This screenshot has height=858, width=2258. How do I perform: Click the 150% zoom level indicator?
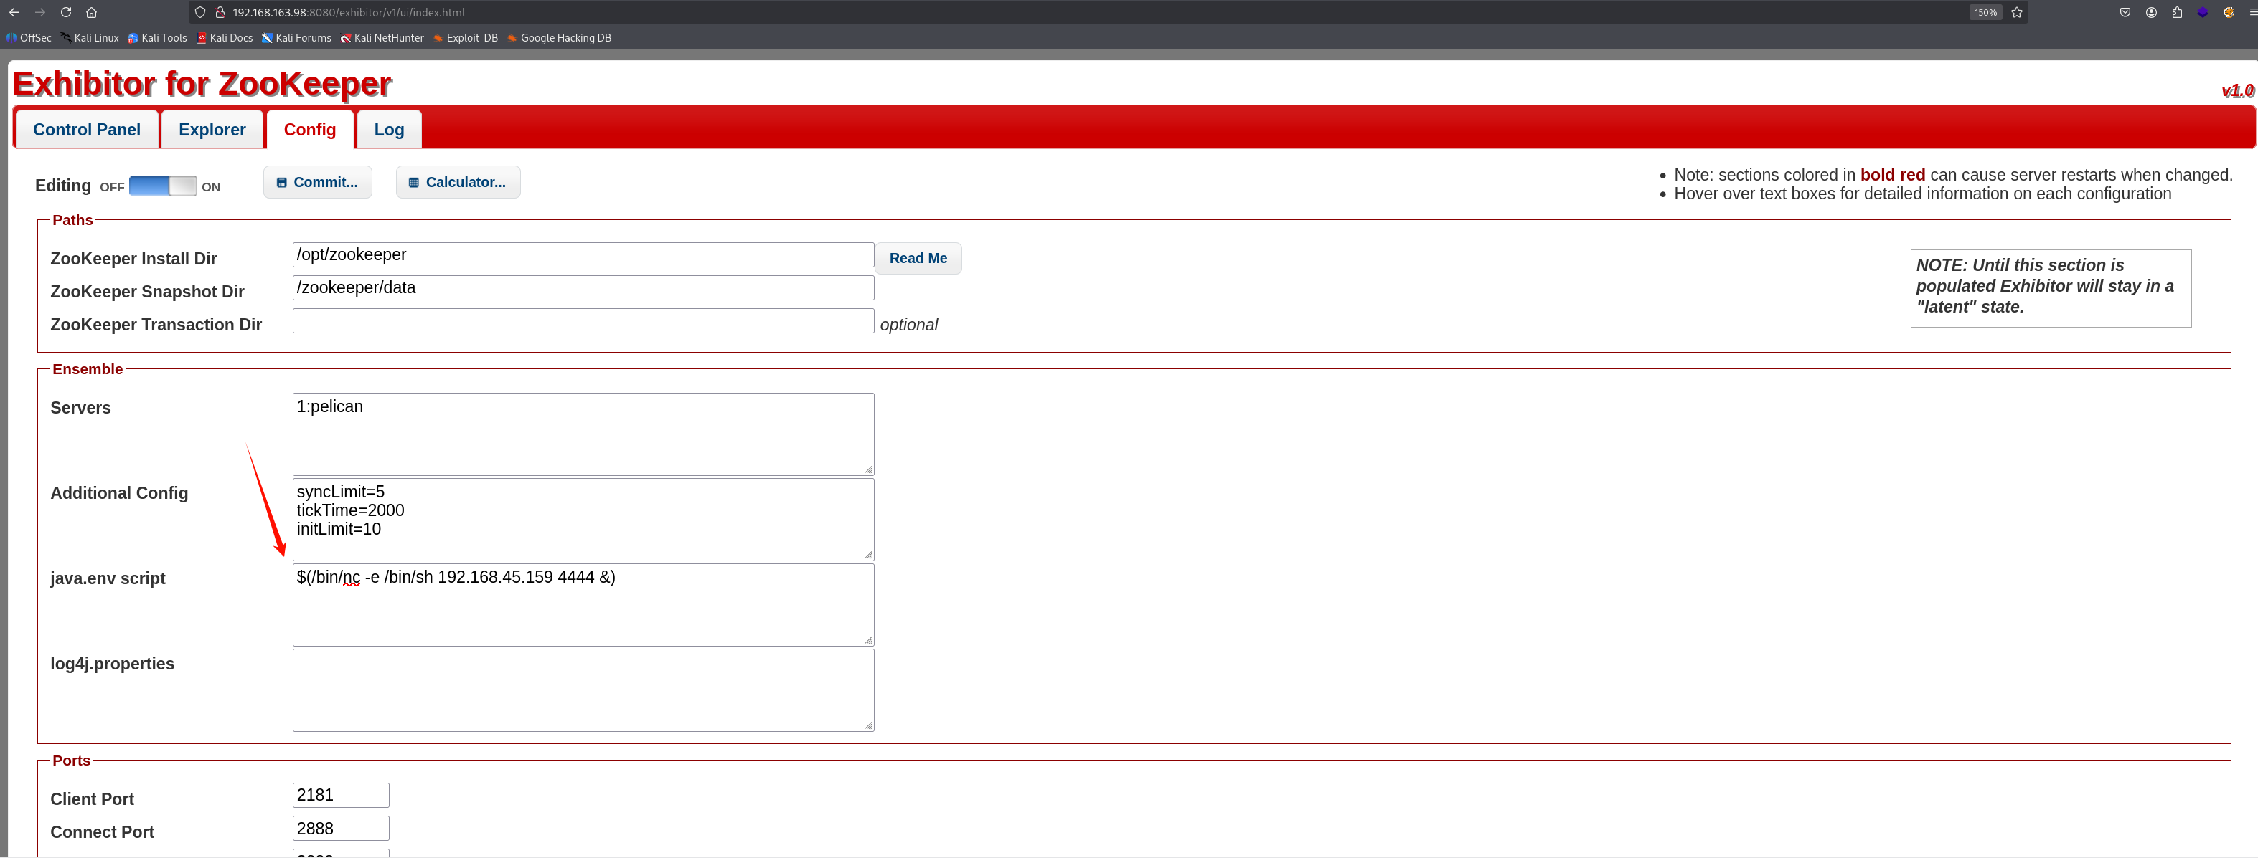click(x=1985, y=12)
